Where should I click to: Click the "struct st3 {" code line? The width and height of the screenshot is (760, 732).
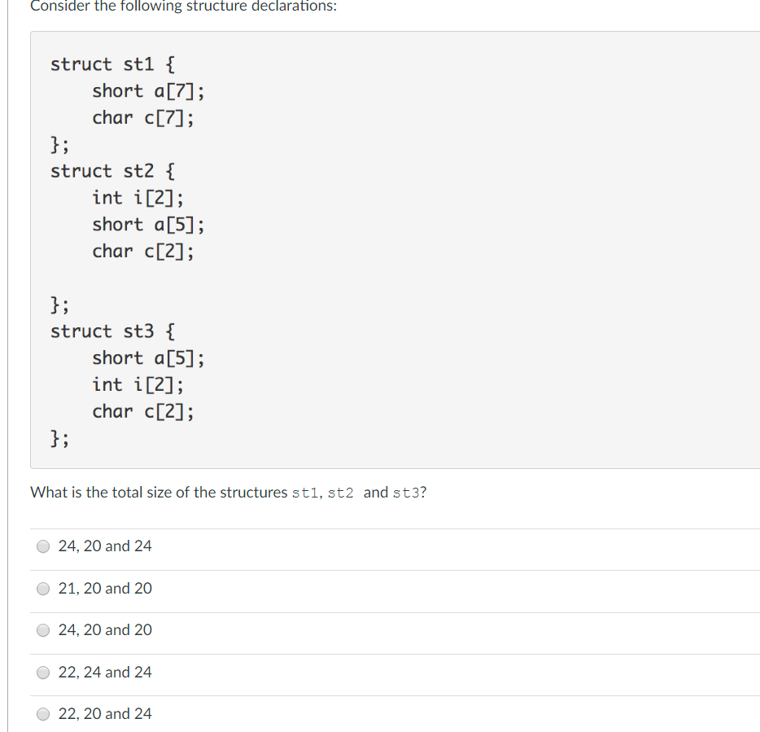coord(113,331)
